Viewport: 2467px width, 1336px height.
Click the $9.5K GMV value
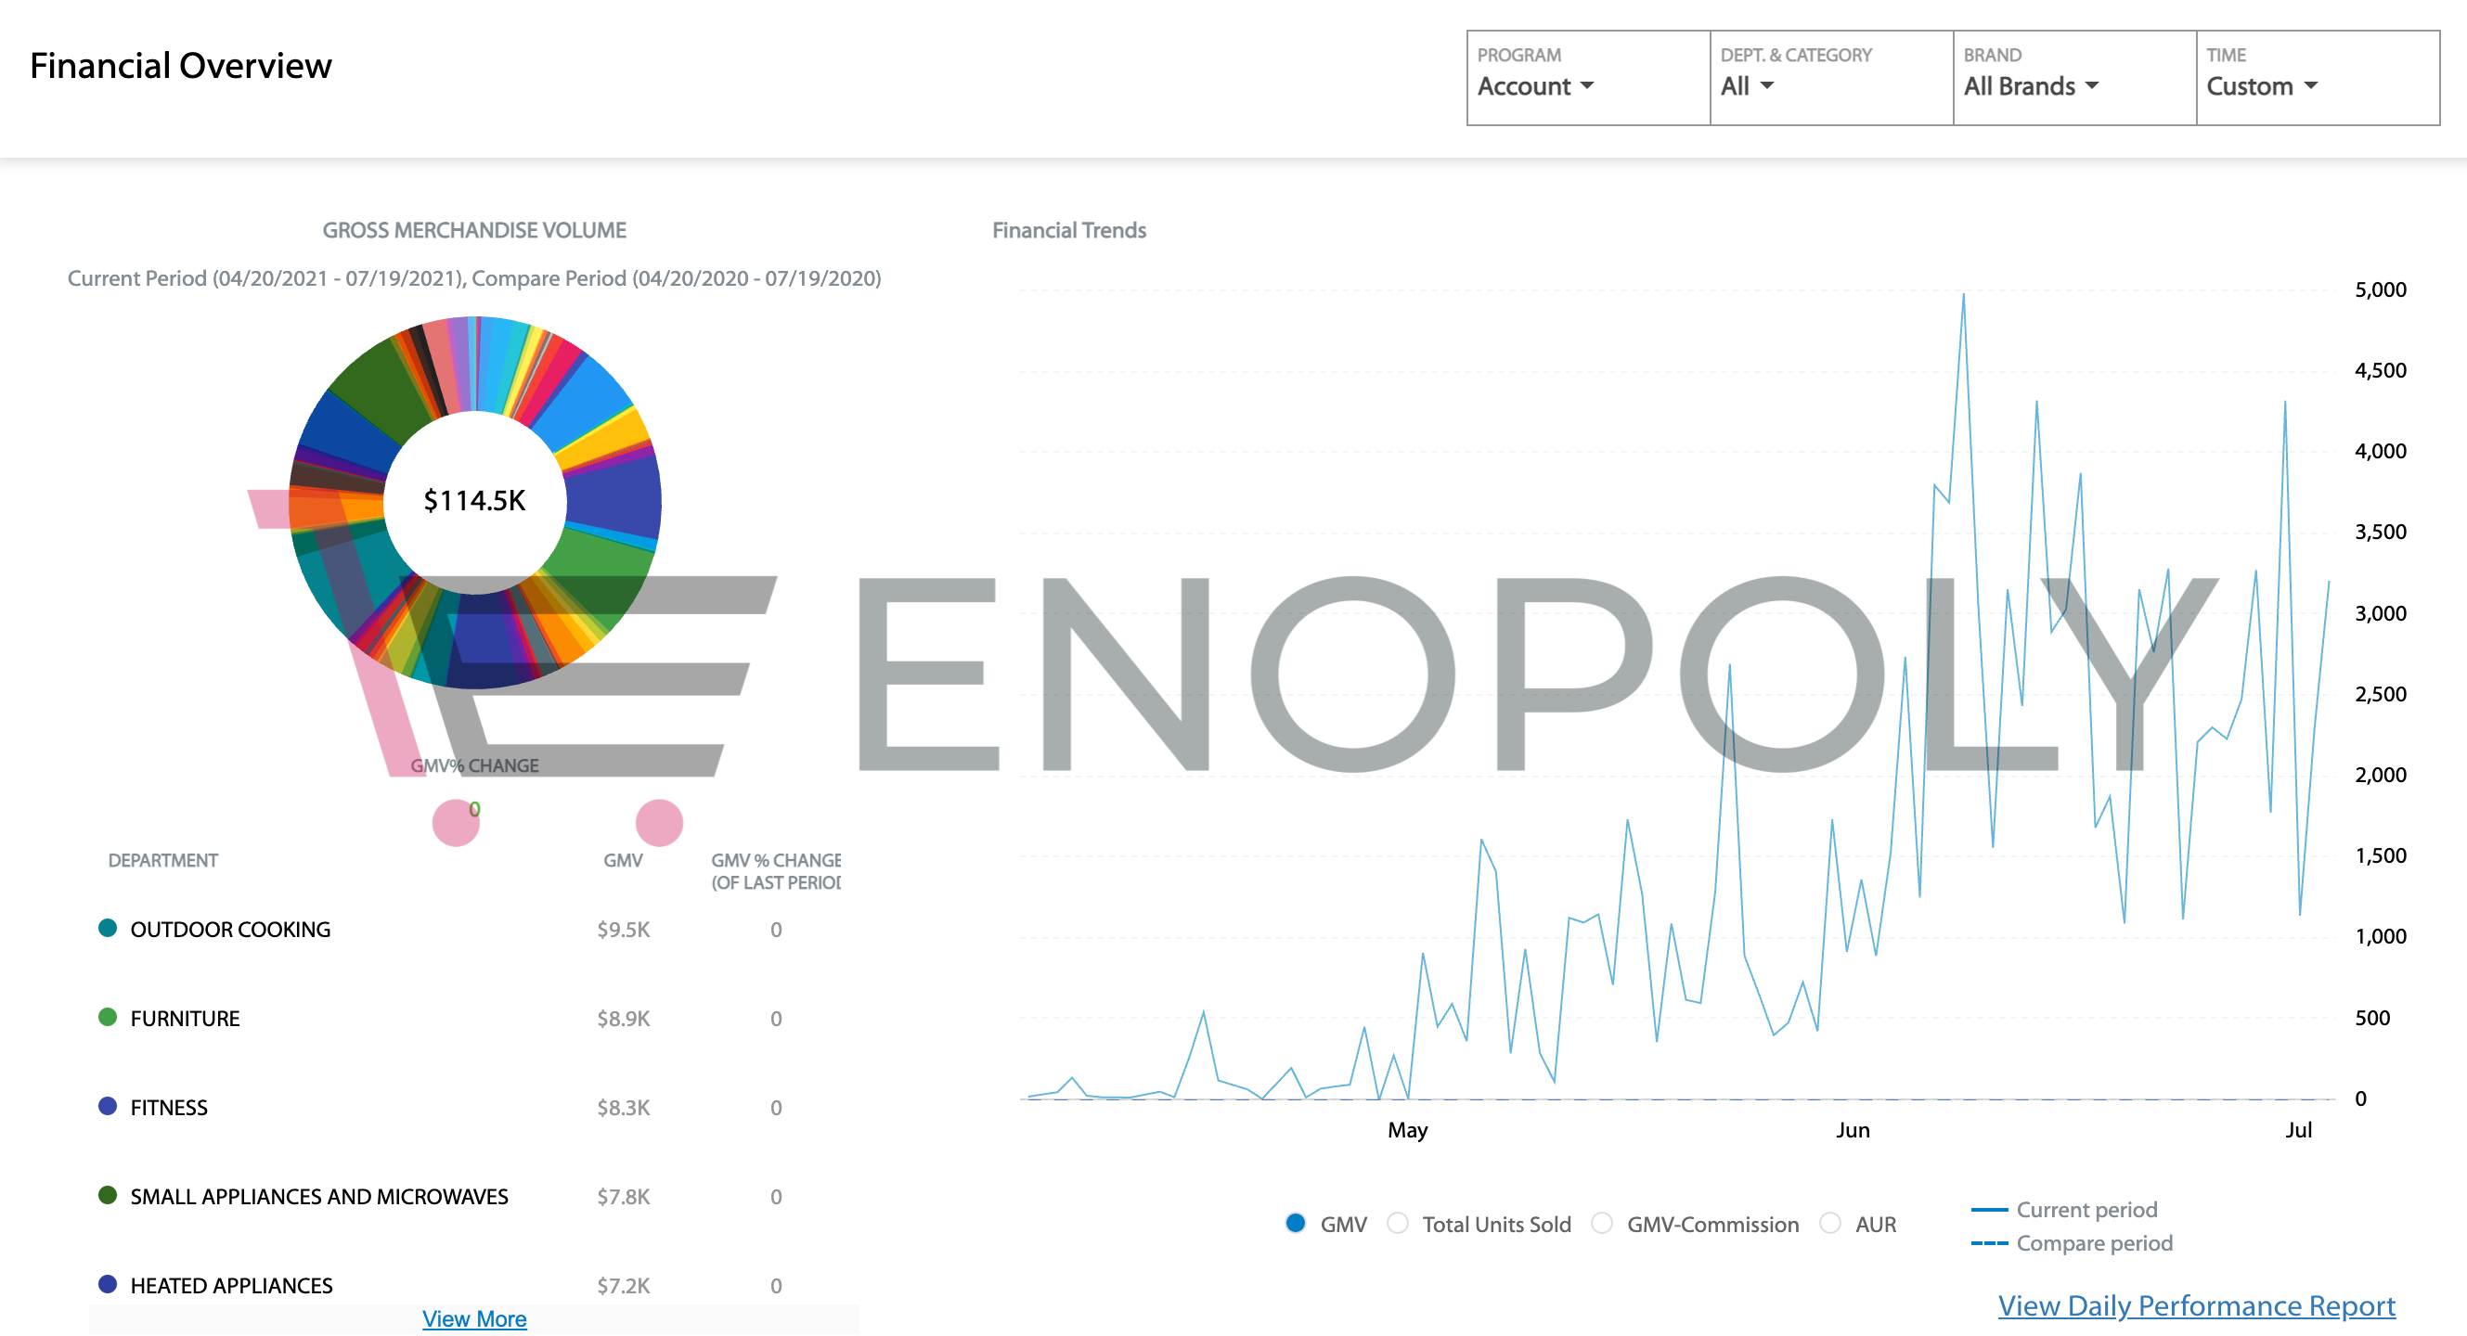pyautogui.click(x=624, y=930)
